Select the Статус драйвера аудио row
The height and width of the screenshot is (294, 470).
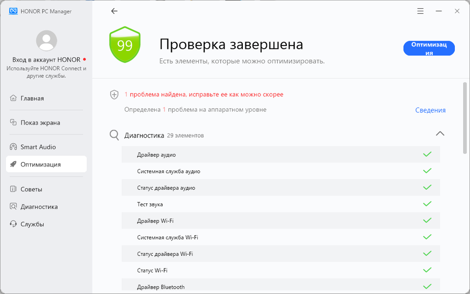(281, 188)
